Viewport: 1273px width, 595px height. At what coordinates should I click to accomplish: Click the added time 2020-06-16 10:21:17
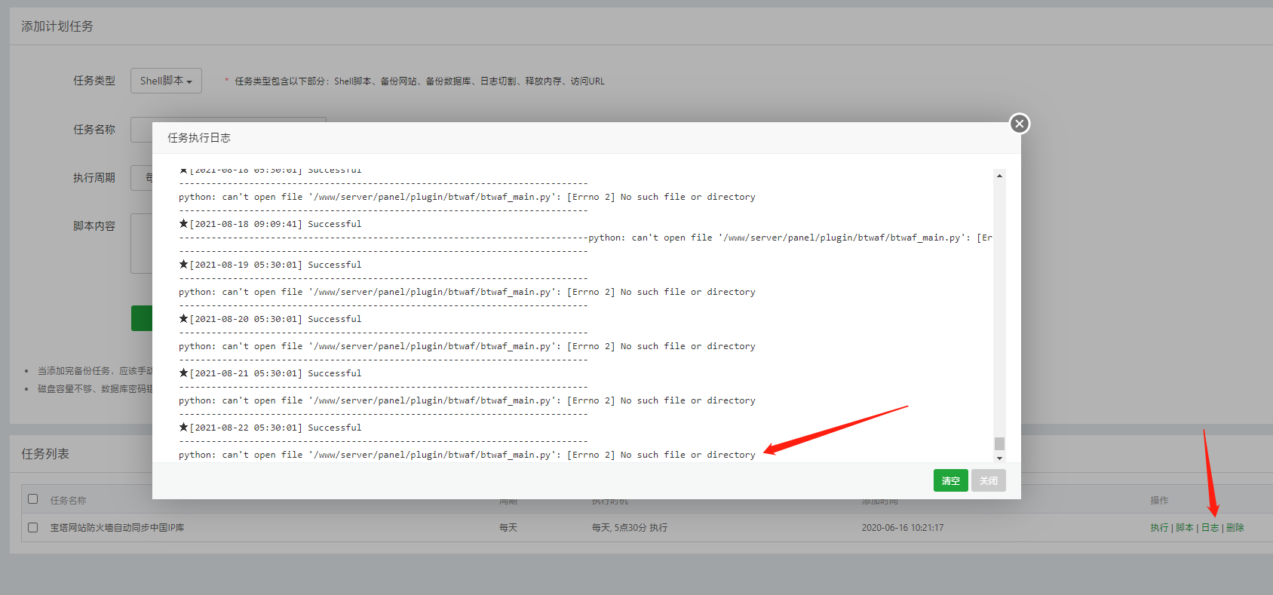coord(903,528)
